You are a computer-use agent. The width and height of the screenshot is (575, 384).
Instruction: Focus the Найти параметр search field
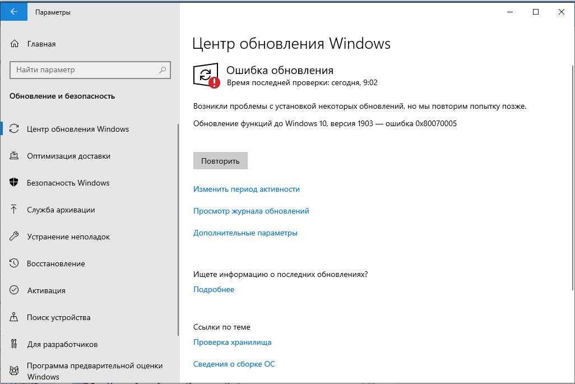(x=90, y=70)
